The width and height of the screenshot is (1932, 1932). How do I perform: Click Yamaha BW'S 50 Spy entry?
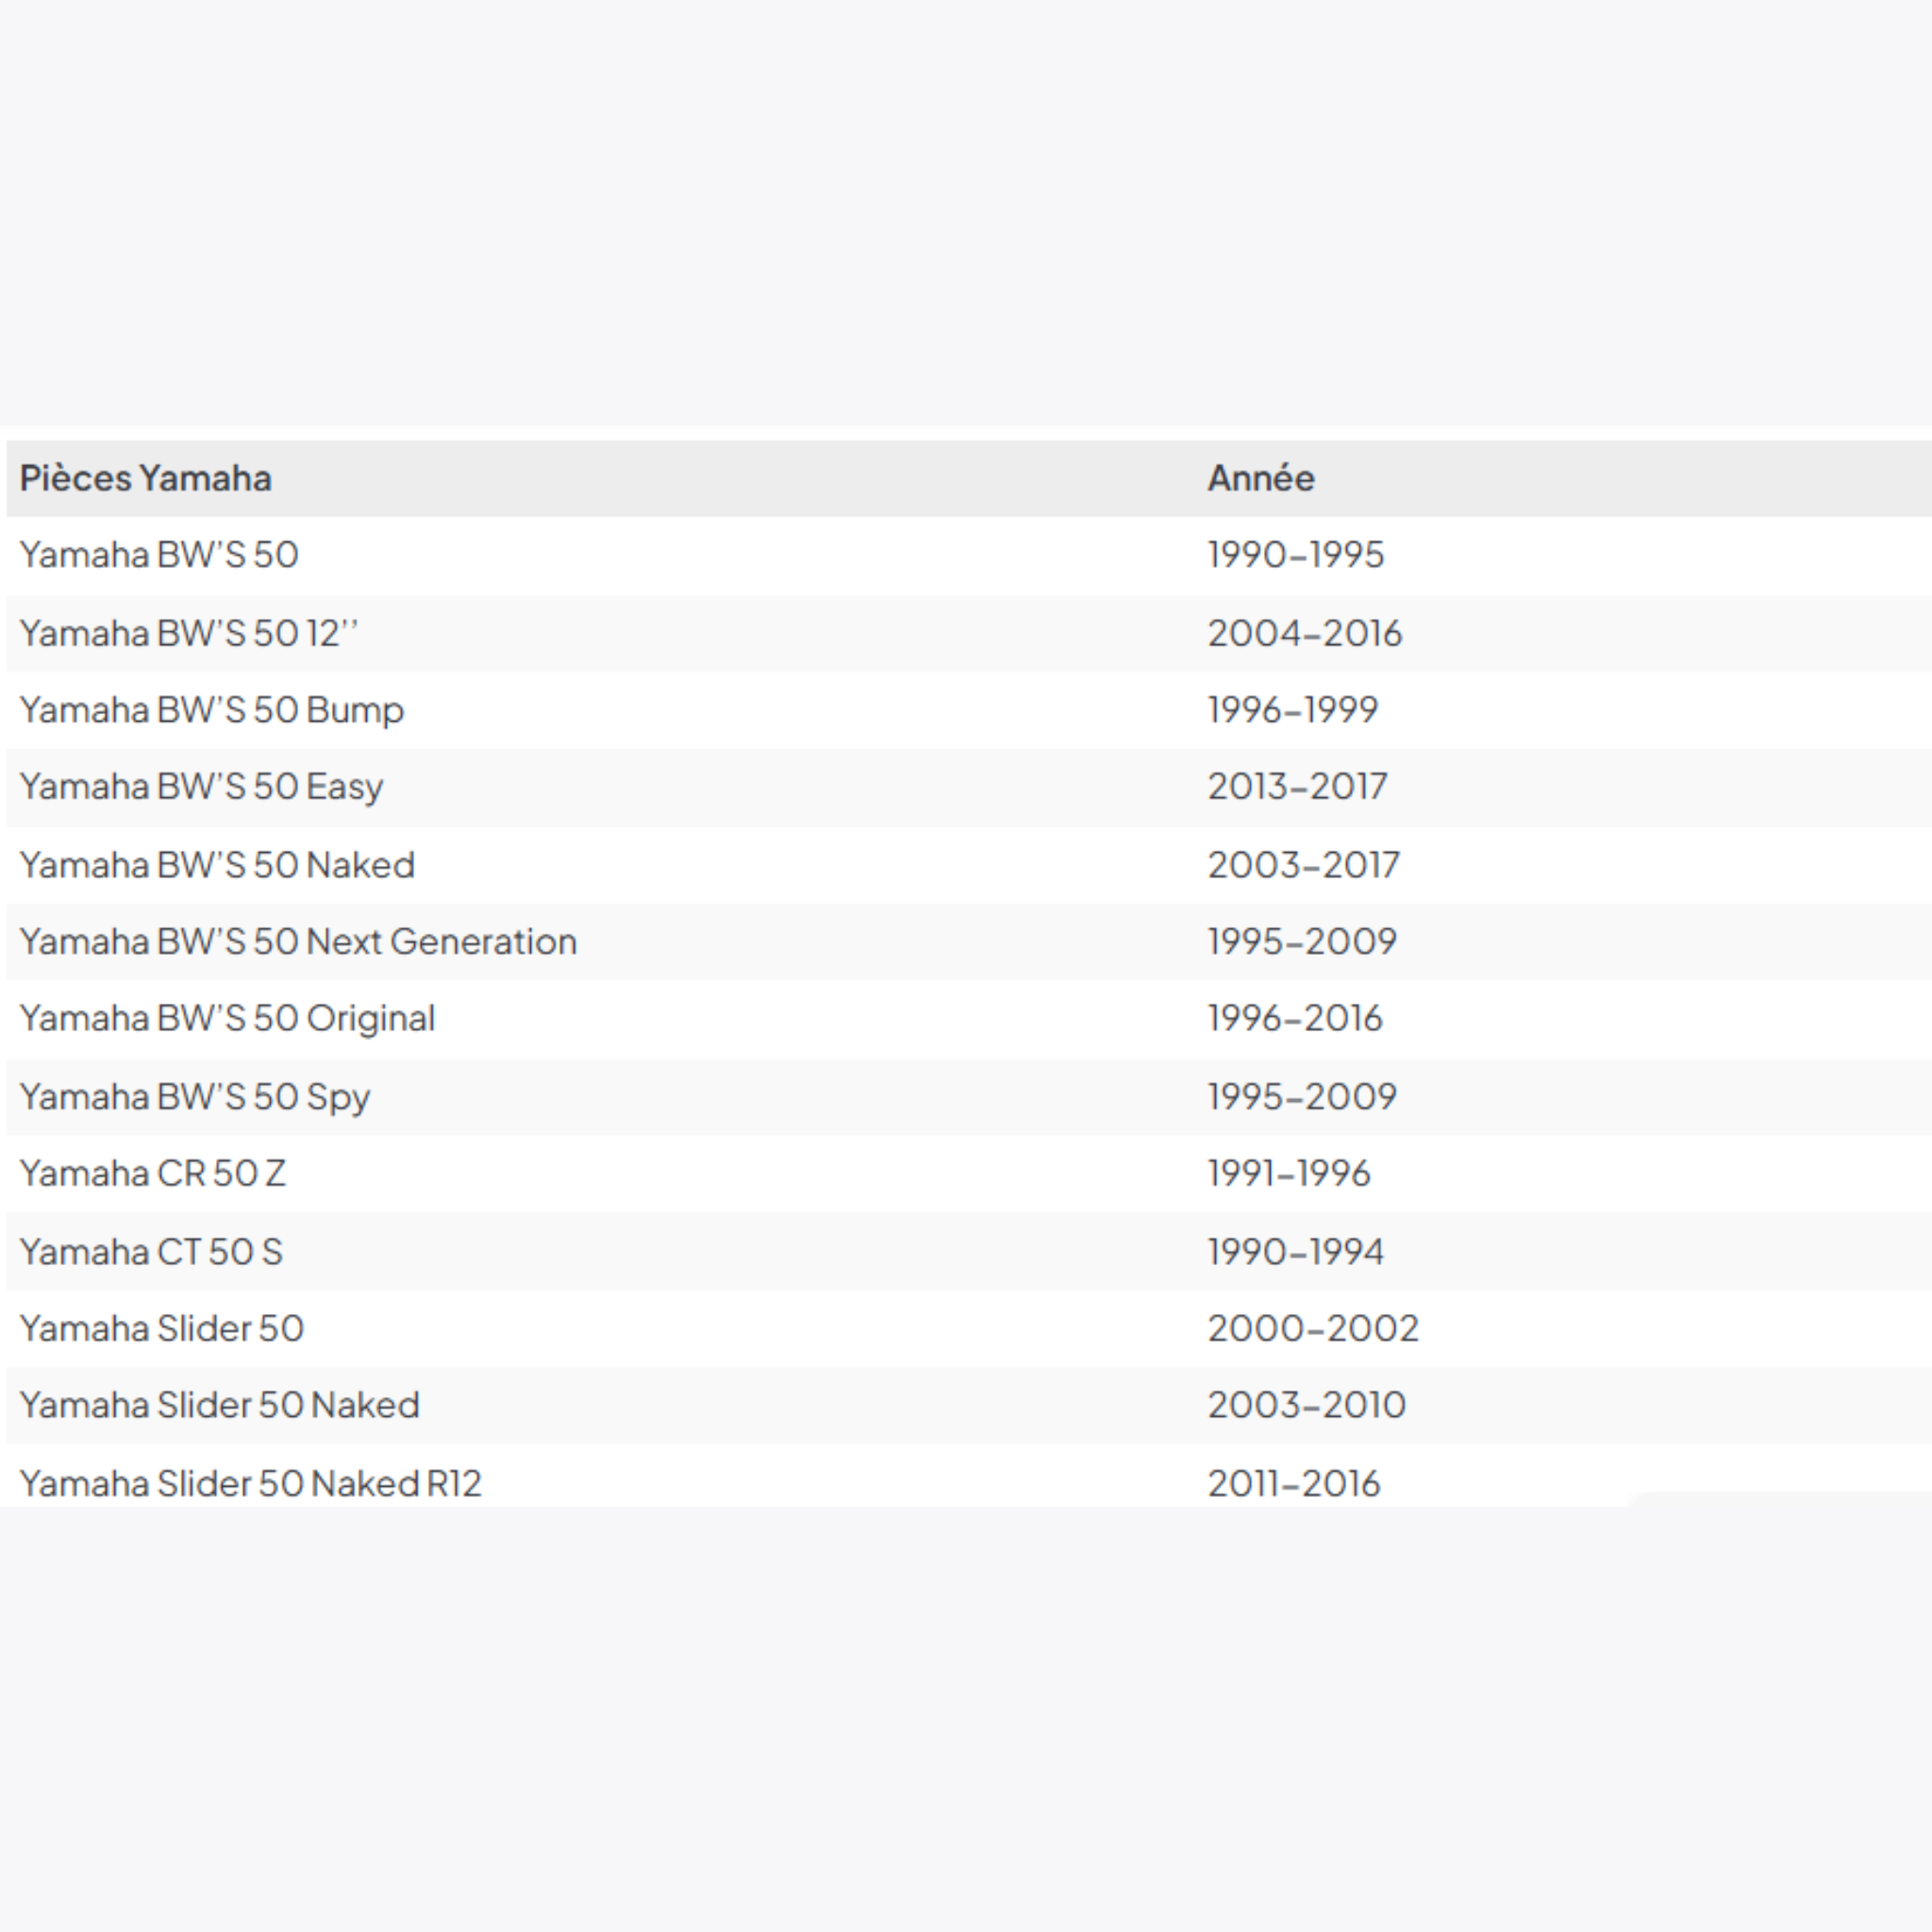pyautogui.click(x=195, y=1097)
